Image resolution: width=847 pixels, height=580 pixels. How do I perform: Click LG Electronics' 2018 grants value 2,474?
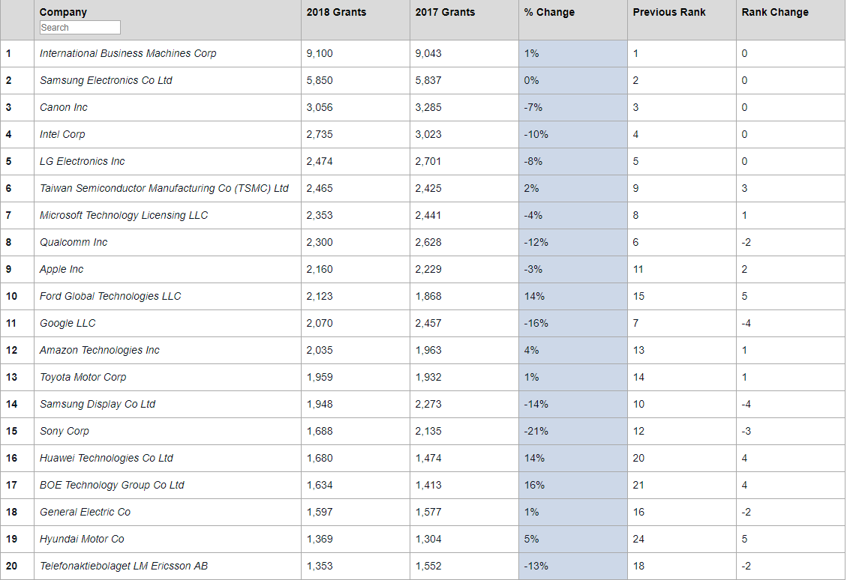tap(320, 161)
